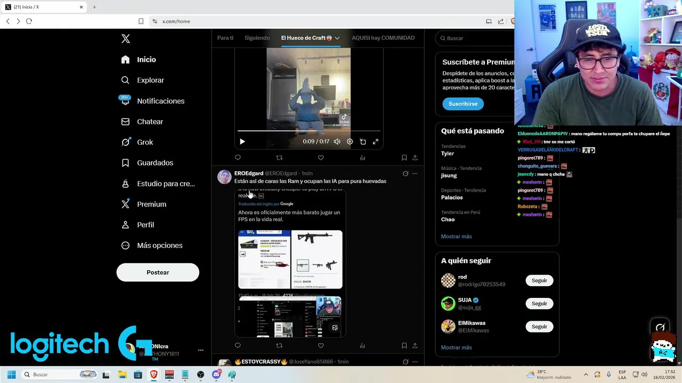682x383 pixels.
Task: Show hidden system tray icons
Action: click(x=586, y=374)
